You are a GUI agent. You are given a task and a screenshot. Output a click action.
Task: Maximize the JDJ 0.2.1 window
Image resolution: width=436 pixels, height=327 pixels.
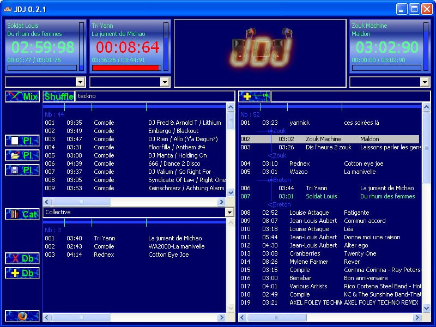414,9
